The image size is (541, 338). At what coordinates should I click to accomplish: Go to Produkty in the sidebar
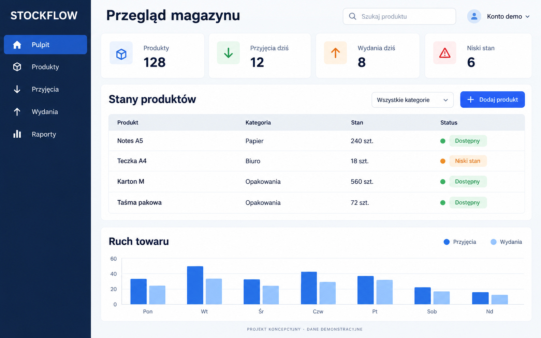pyautogui.click(x=45, y=67)
